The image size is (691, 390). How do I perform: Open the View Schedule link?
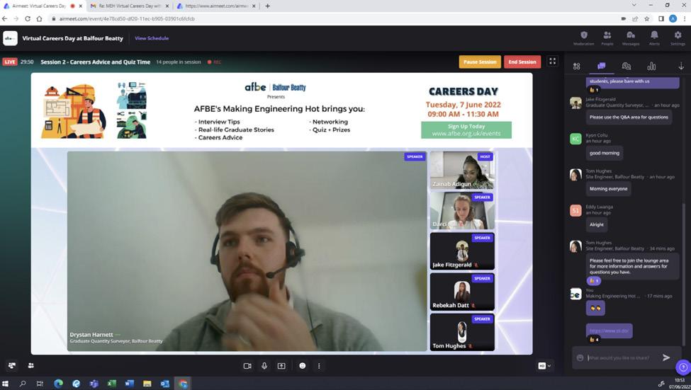coord(152,38)
